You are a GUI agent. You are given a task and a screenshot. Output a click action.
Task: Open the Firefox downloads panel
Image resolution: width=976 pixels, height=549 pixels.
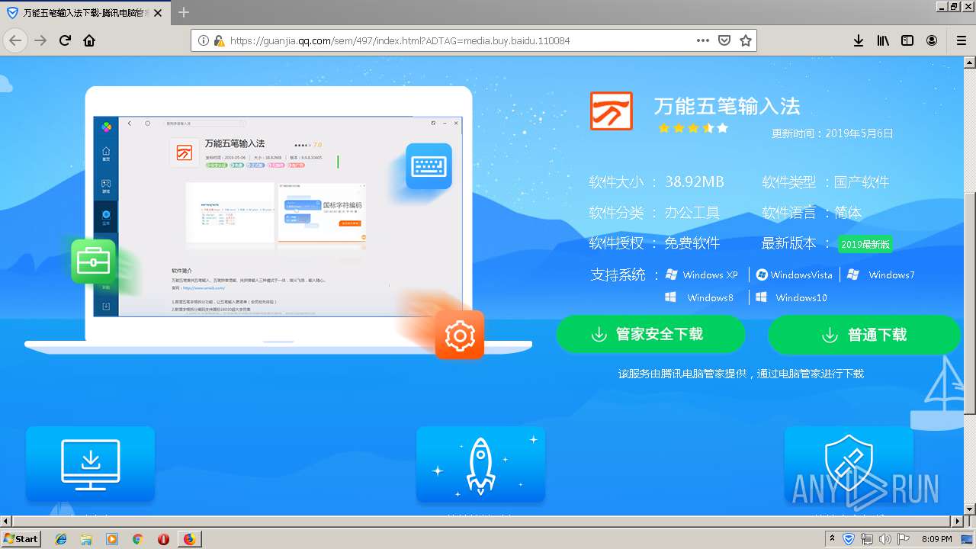point(859,40)
